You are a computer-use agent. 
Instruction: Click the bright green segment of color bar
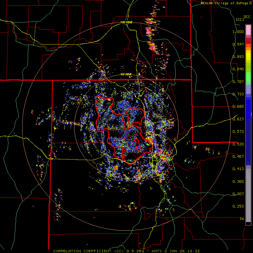pos(248,77)
